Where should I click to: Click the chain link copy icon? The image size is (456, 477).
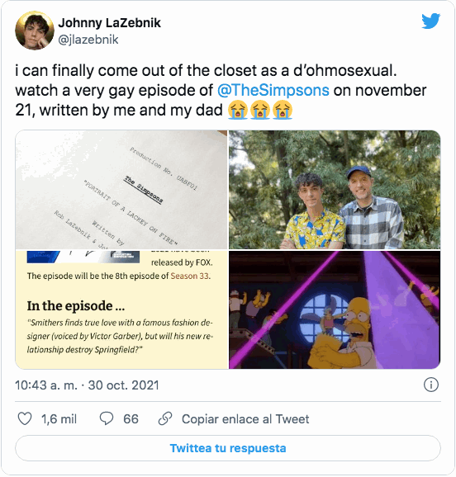tap(165, 419)
